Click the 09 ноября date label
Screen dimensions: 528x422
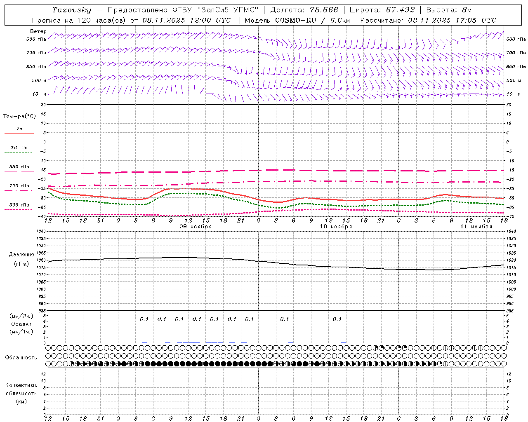pyautogui.click(x=195, y=227)
